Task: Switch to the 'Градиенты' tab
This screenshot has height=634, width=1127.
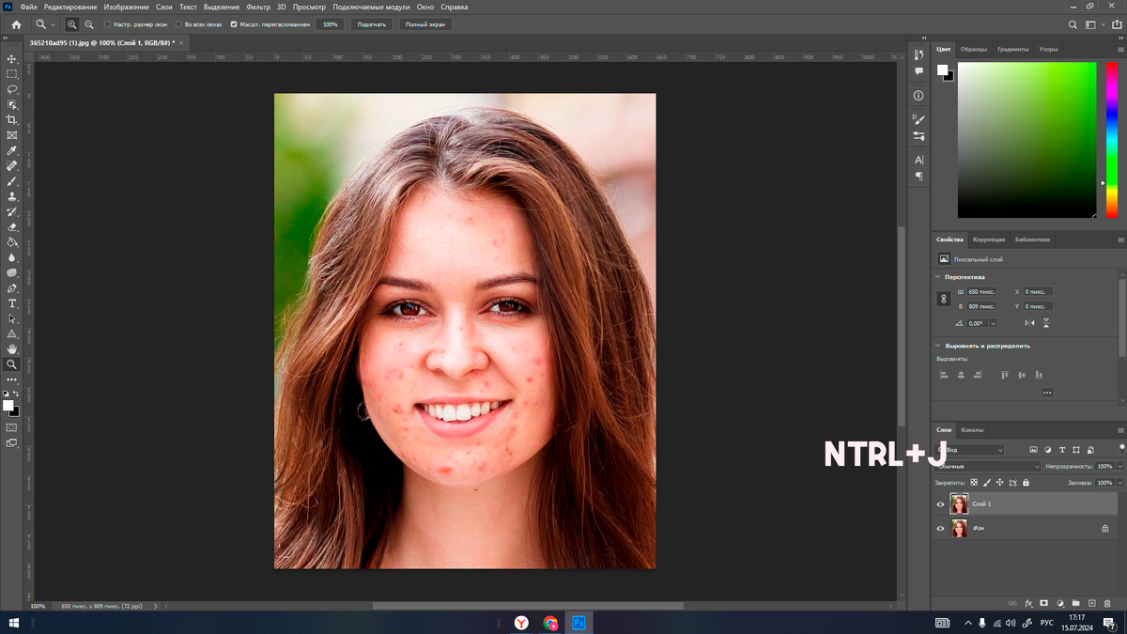Action: (1012, 49)
